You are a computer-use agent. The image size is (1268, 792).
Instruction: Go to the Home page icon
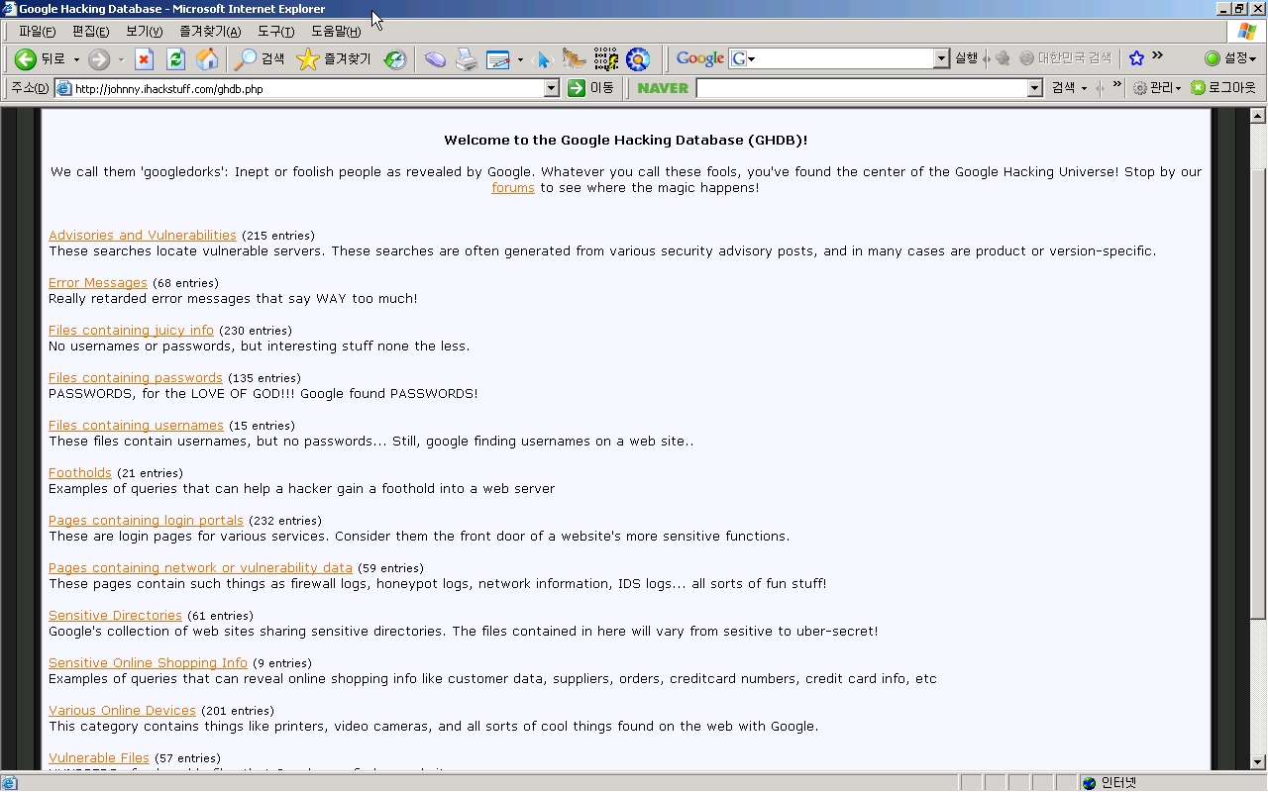pyautogui.click(x=207, y=59)
